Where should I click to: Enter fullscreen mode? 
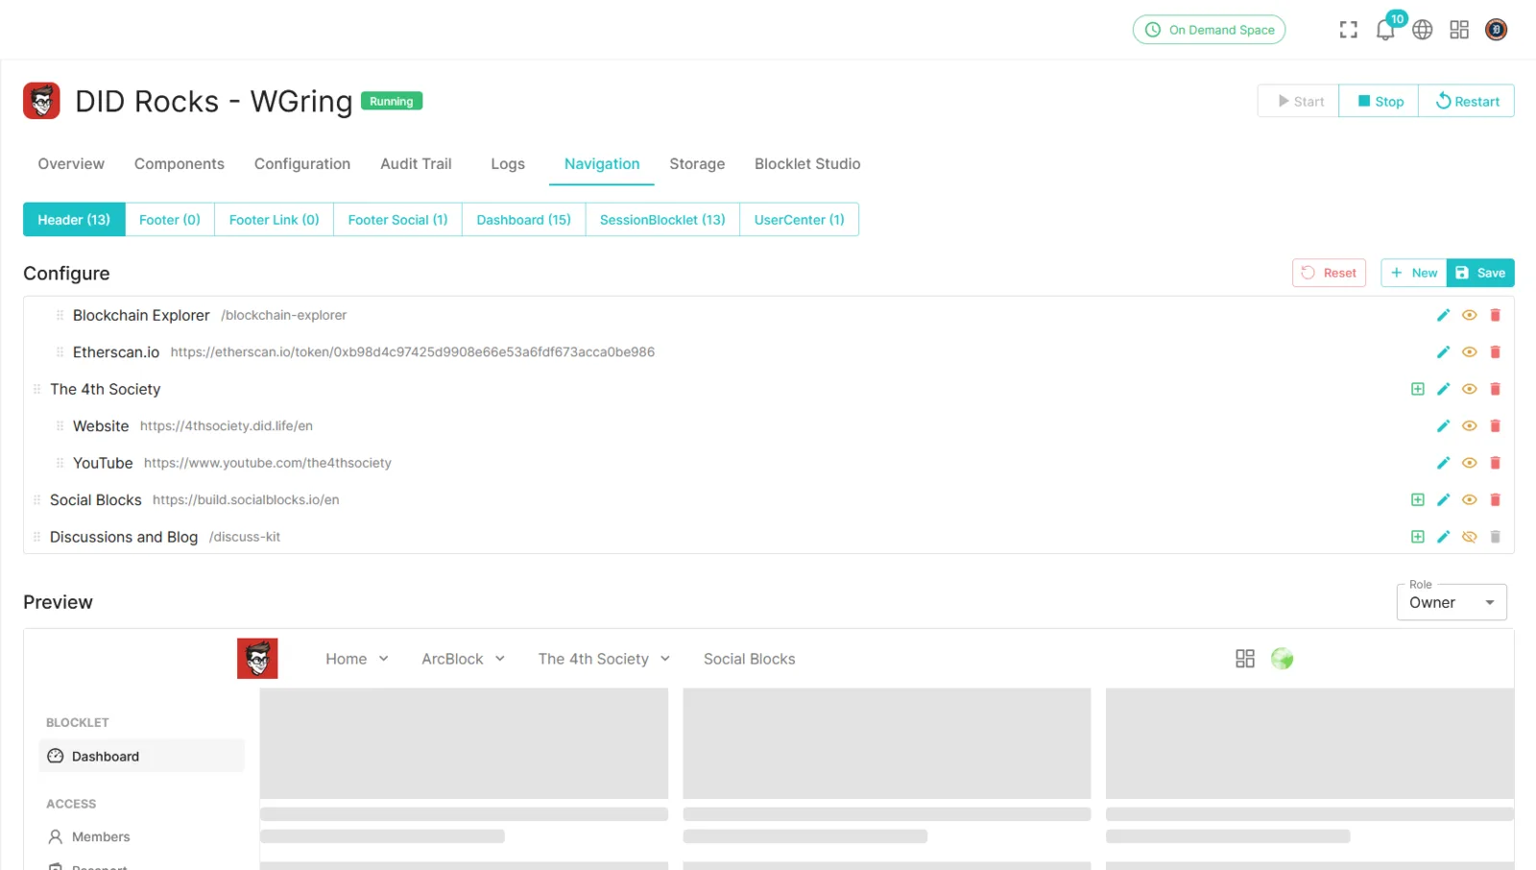click(x=1349, y=30)
